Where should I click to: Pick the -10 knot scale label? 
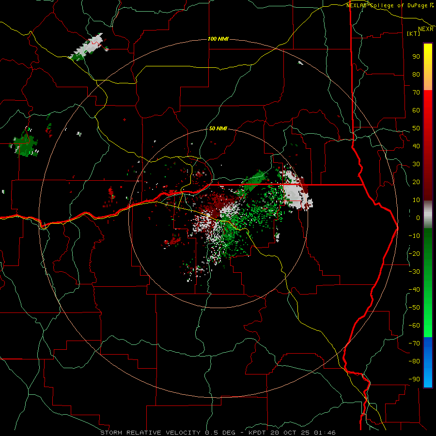pyautogui.click(x=414, y=236)
